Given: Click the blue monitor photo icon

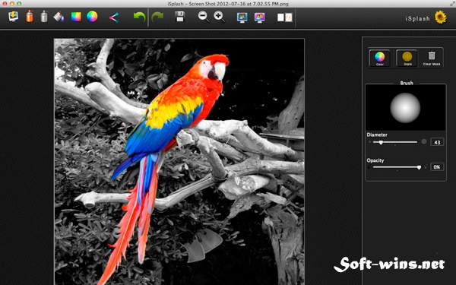Looking at the screenshot, I should click(242, 17).
